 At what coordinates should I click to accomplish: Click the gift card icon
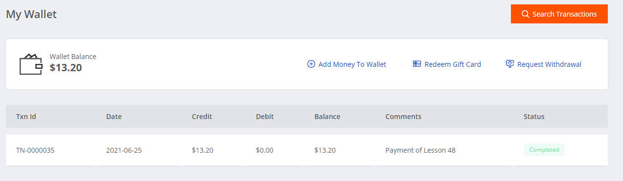[417, 64]
